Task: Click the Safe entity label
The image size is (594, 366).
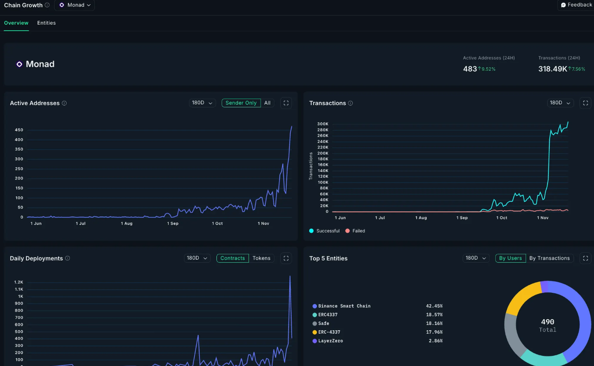Action: pos(324,323)
